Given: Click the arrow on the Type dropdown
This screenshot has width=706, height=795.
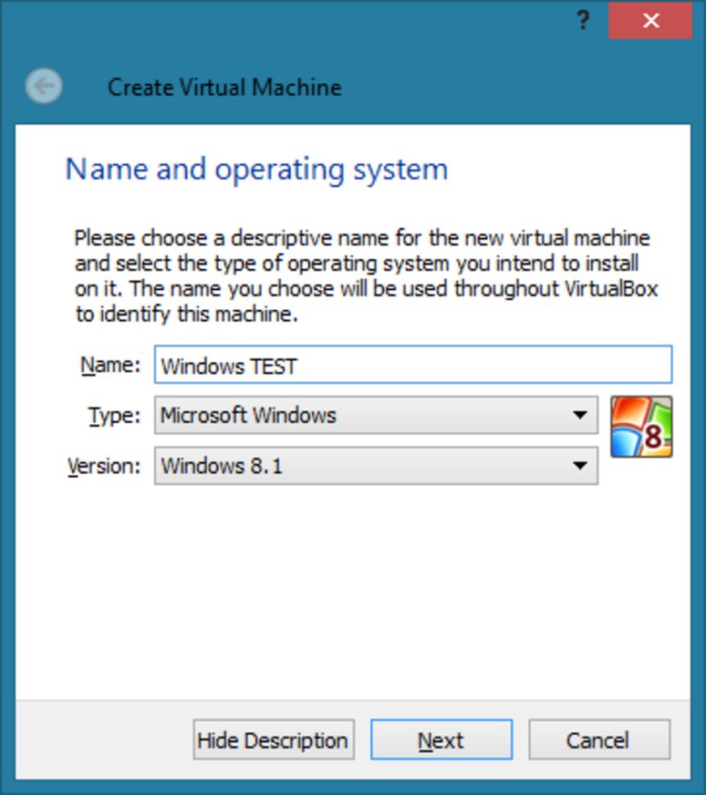Looking at the screenshot, I should [579, 416].
